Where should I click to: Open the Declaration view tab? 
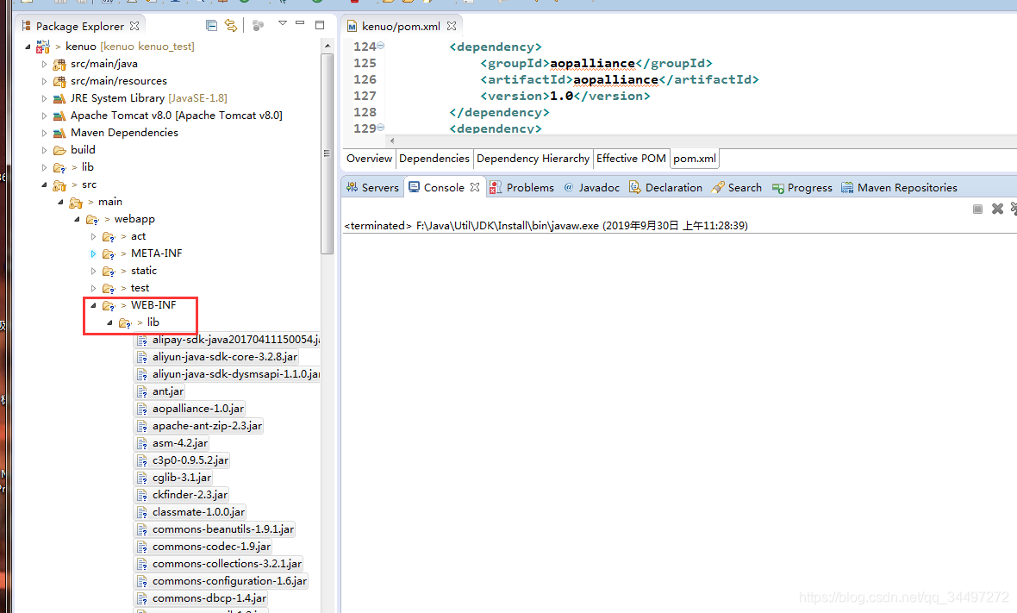point(665,187)
